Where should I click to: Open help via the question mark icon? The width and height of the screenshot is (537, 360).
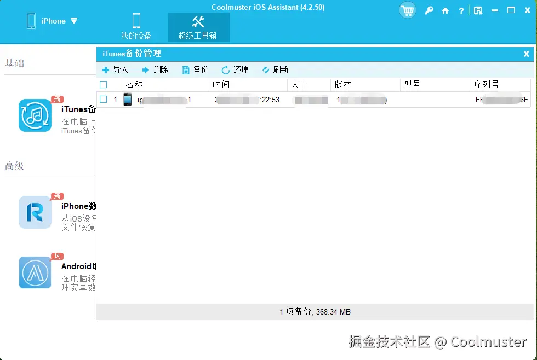(x=461, y=10)
